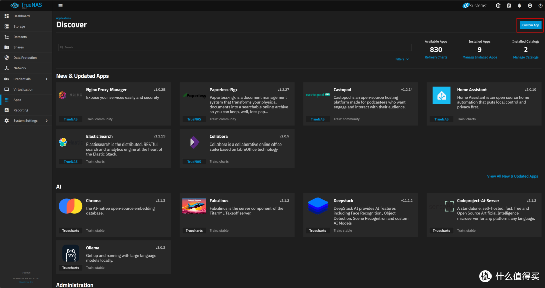Click the Deepstack app title
The height and width of the screenshot is (288, 545).
pos(344,201)
